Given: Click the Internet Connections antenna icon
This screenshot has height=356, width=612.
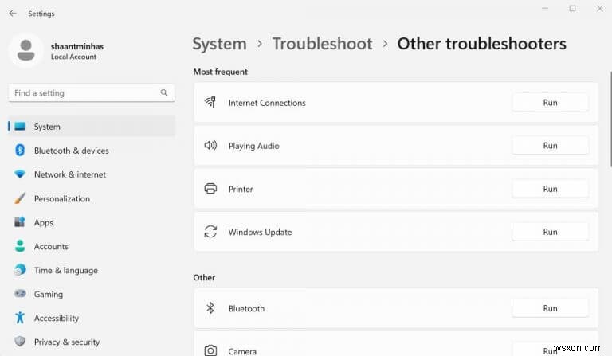Looking at the screenshot, I should click(210, 102).
